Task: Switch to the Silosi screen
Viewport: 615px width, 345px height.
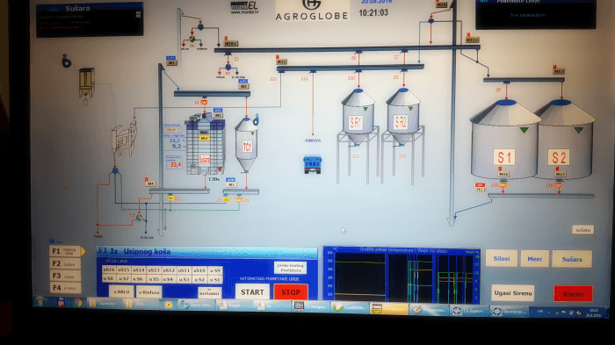Action: pos(502,259)
